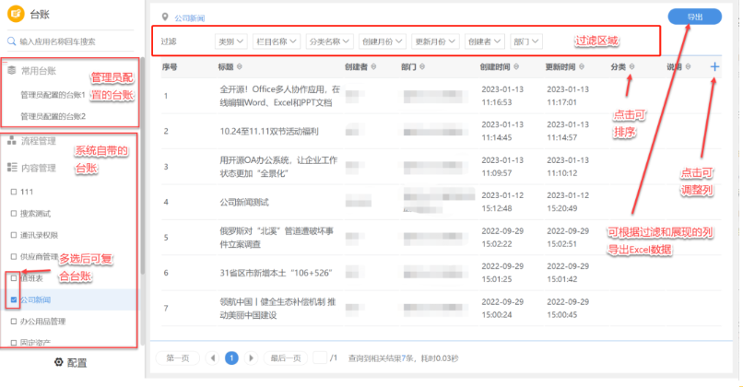The image size is (743, 387).
Task: Click row titled 10.24至11.11双节活动福利
Action: coord(441,131)
